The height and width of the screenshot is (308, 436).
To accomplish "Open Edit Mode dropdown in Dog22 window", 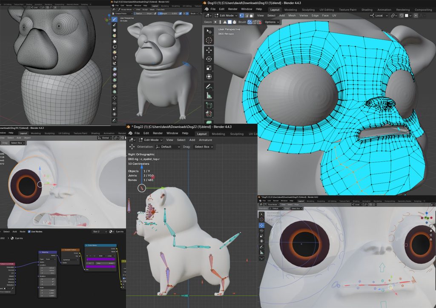I will coord(150,140).
